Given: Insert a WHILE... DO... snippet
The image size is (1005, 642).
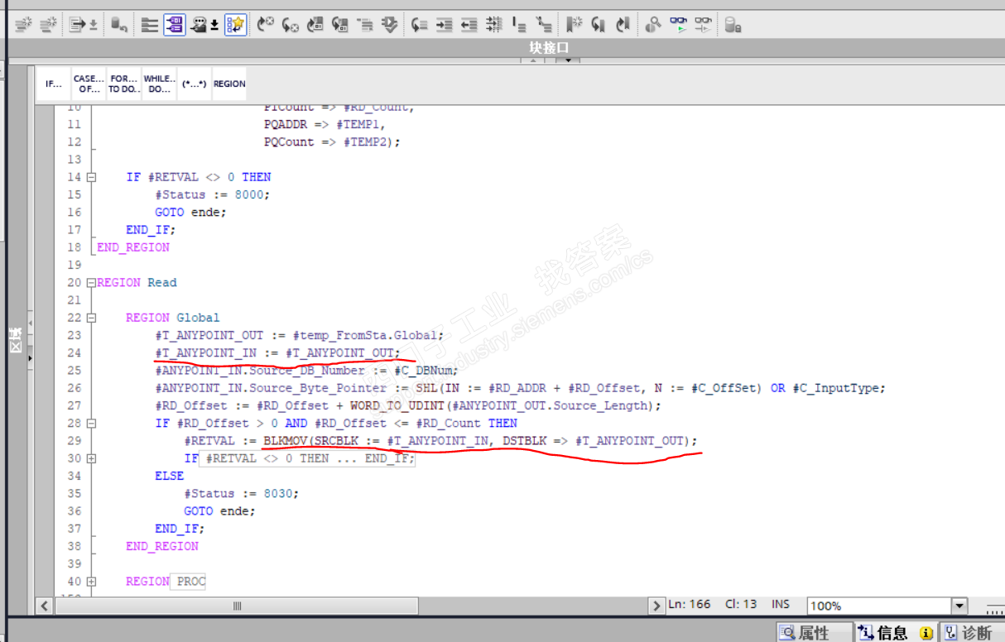Looking at the screenshot, I should 159,84.
